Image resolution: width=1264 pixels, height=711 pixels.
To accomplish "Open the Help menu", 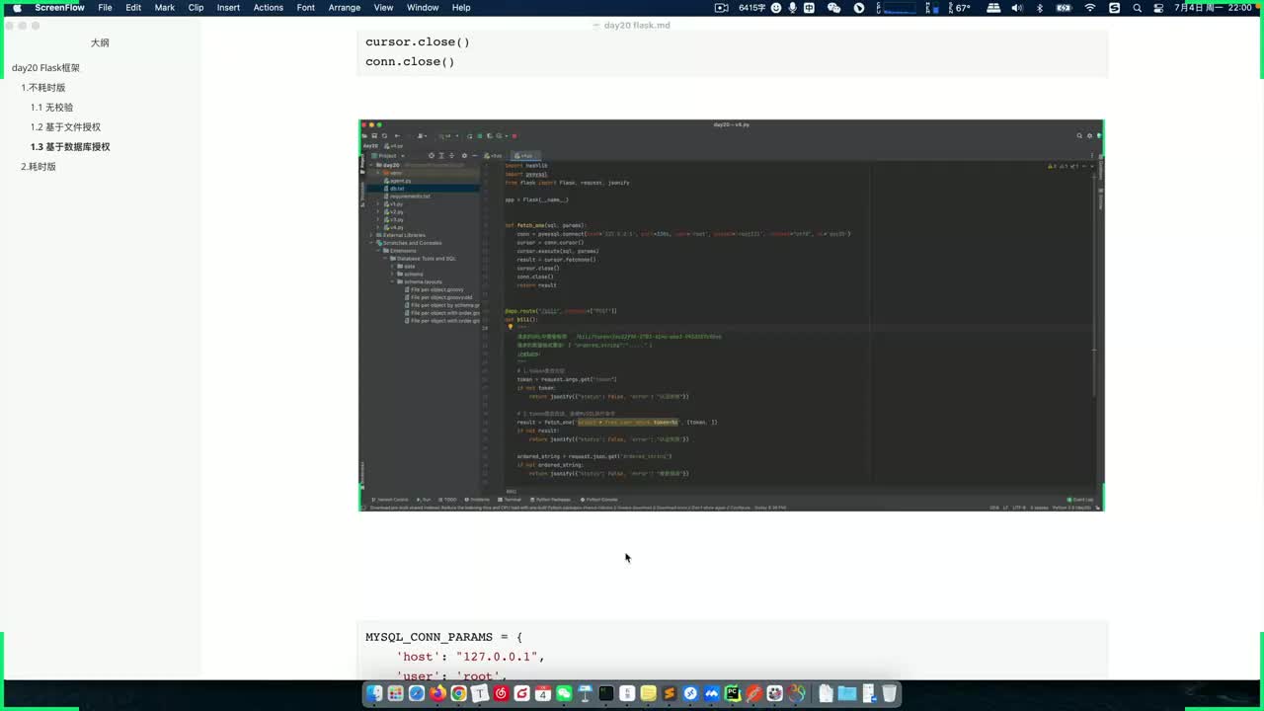I will click(x=461, y=7).
